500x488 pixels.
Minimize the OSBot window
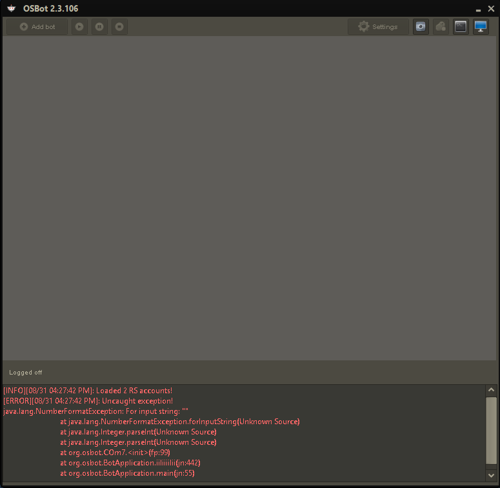tap(478, 10)
